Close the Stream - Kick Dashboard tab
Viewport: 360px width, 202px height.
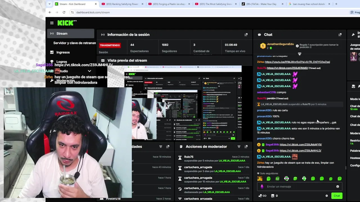(96, 4)
